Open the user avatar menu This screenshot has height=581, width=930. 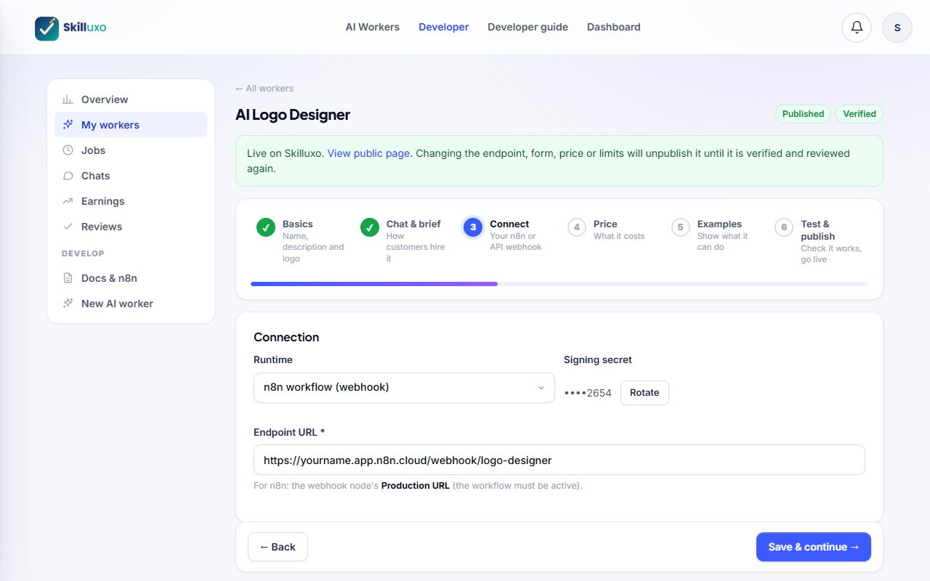point(897,28)
